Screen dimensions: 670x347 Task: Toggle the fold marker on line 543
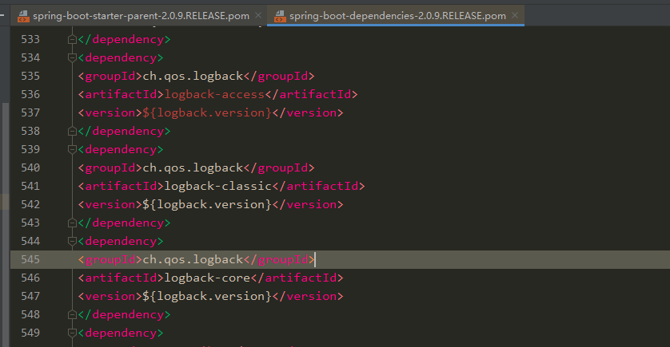click(x=72, y=223)
